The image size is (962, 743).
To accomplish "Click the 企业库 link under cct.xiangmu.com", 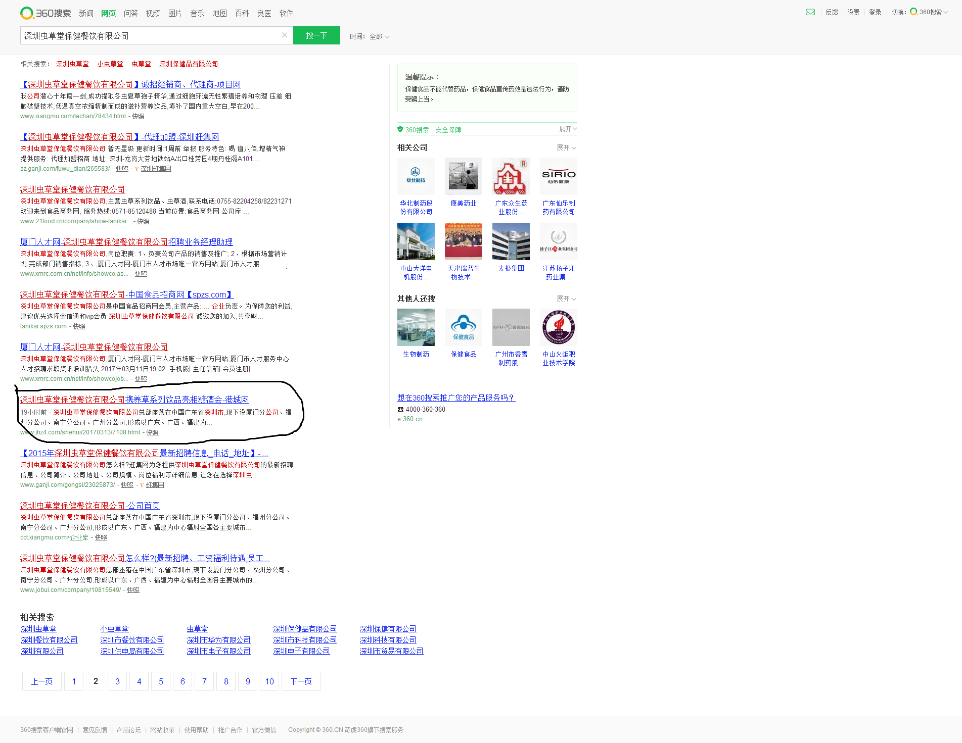I will (x=79, y=537).
